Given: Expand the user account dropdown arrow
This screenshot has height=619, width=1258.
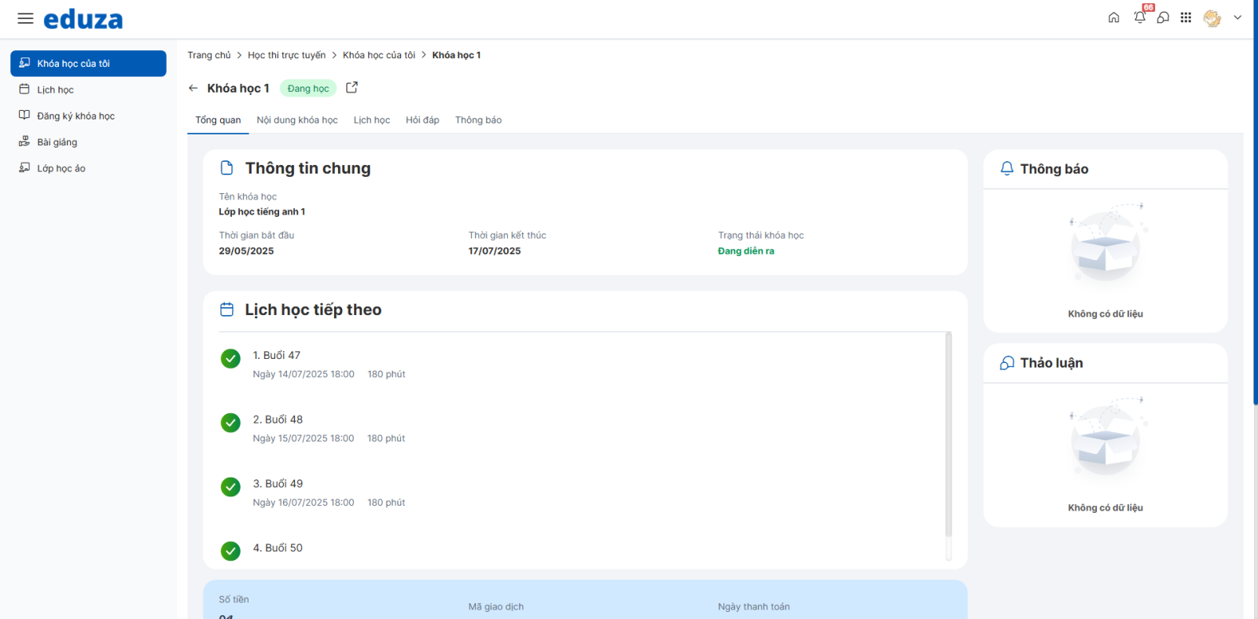Looking at the screenshot, I should click(1238, 17).
